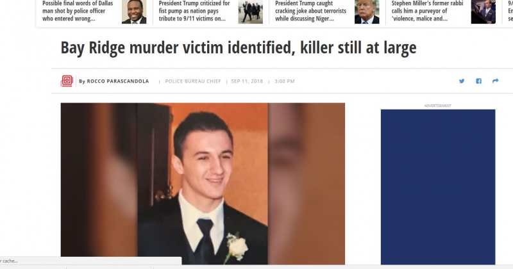Click the blue advertisement banner
This screenshot has width=513, height=269.
[x=438, y=187]
